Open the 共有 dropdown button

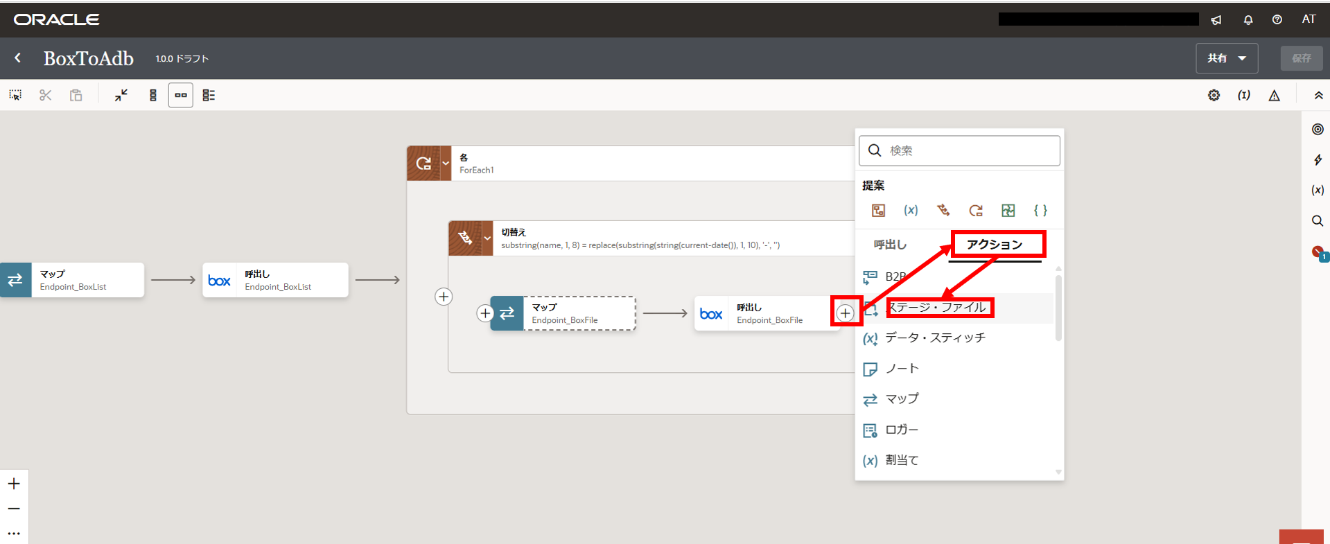coord(1227,58)
